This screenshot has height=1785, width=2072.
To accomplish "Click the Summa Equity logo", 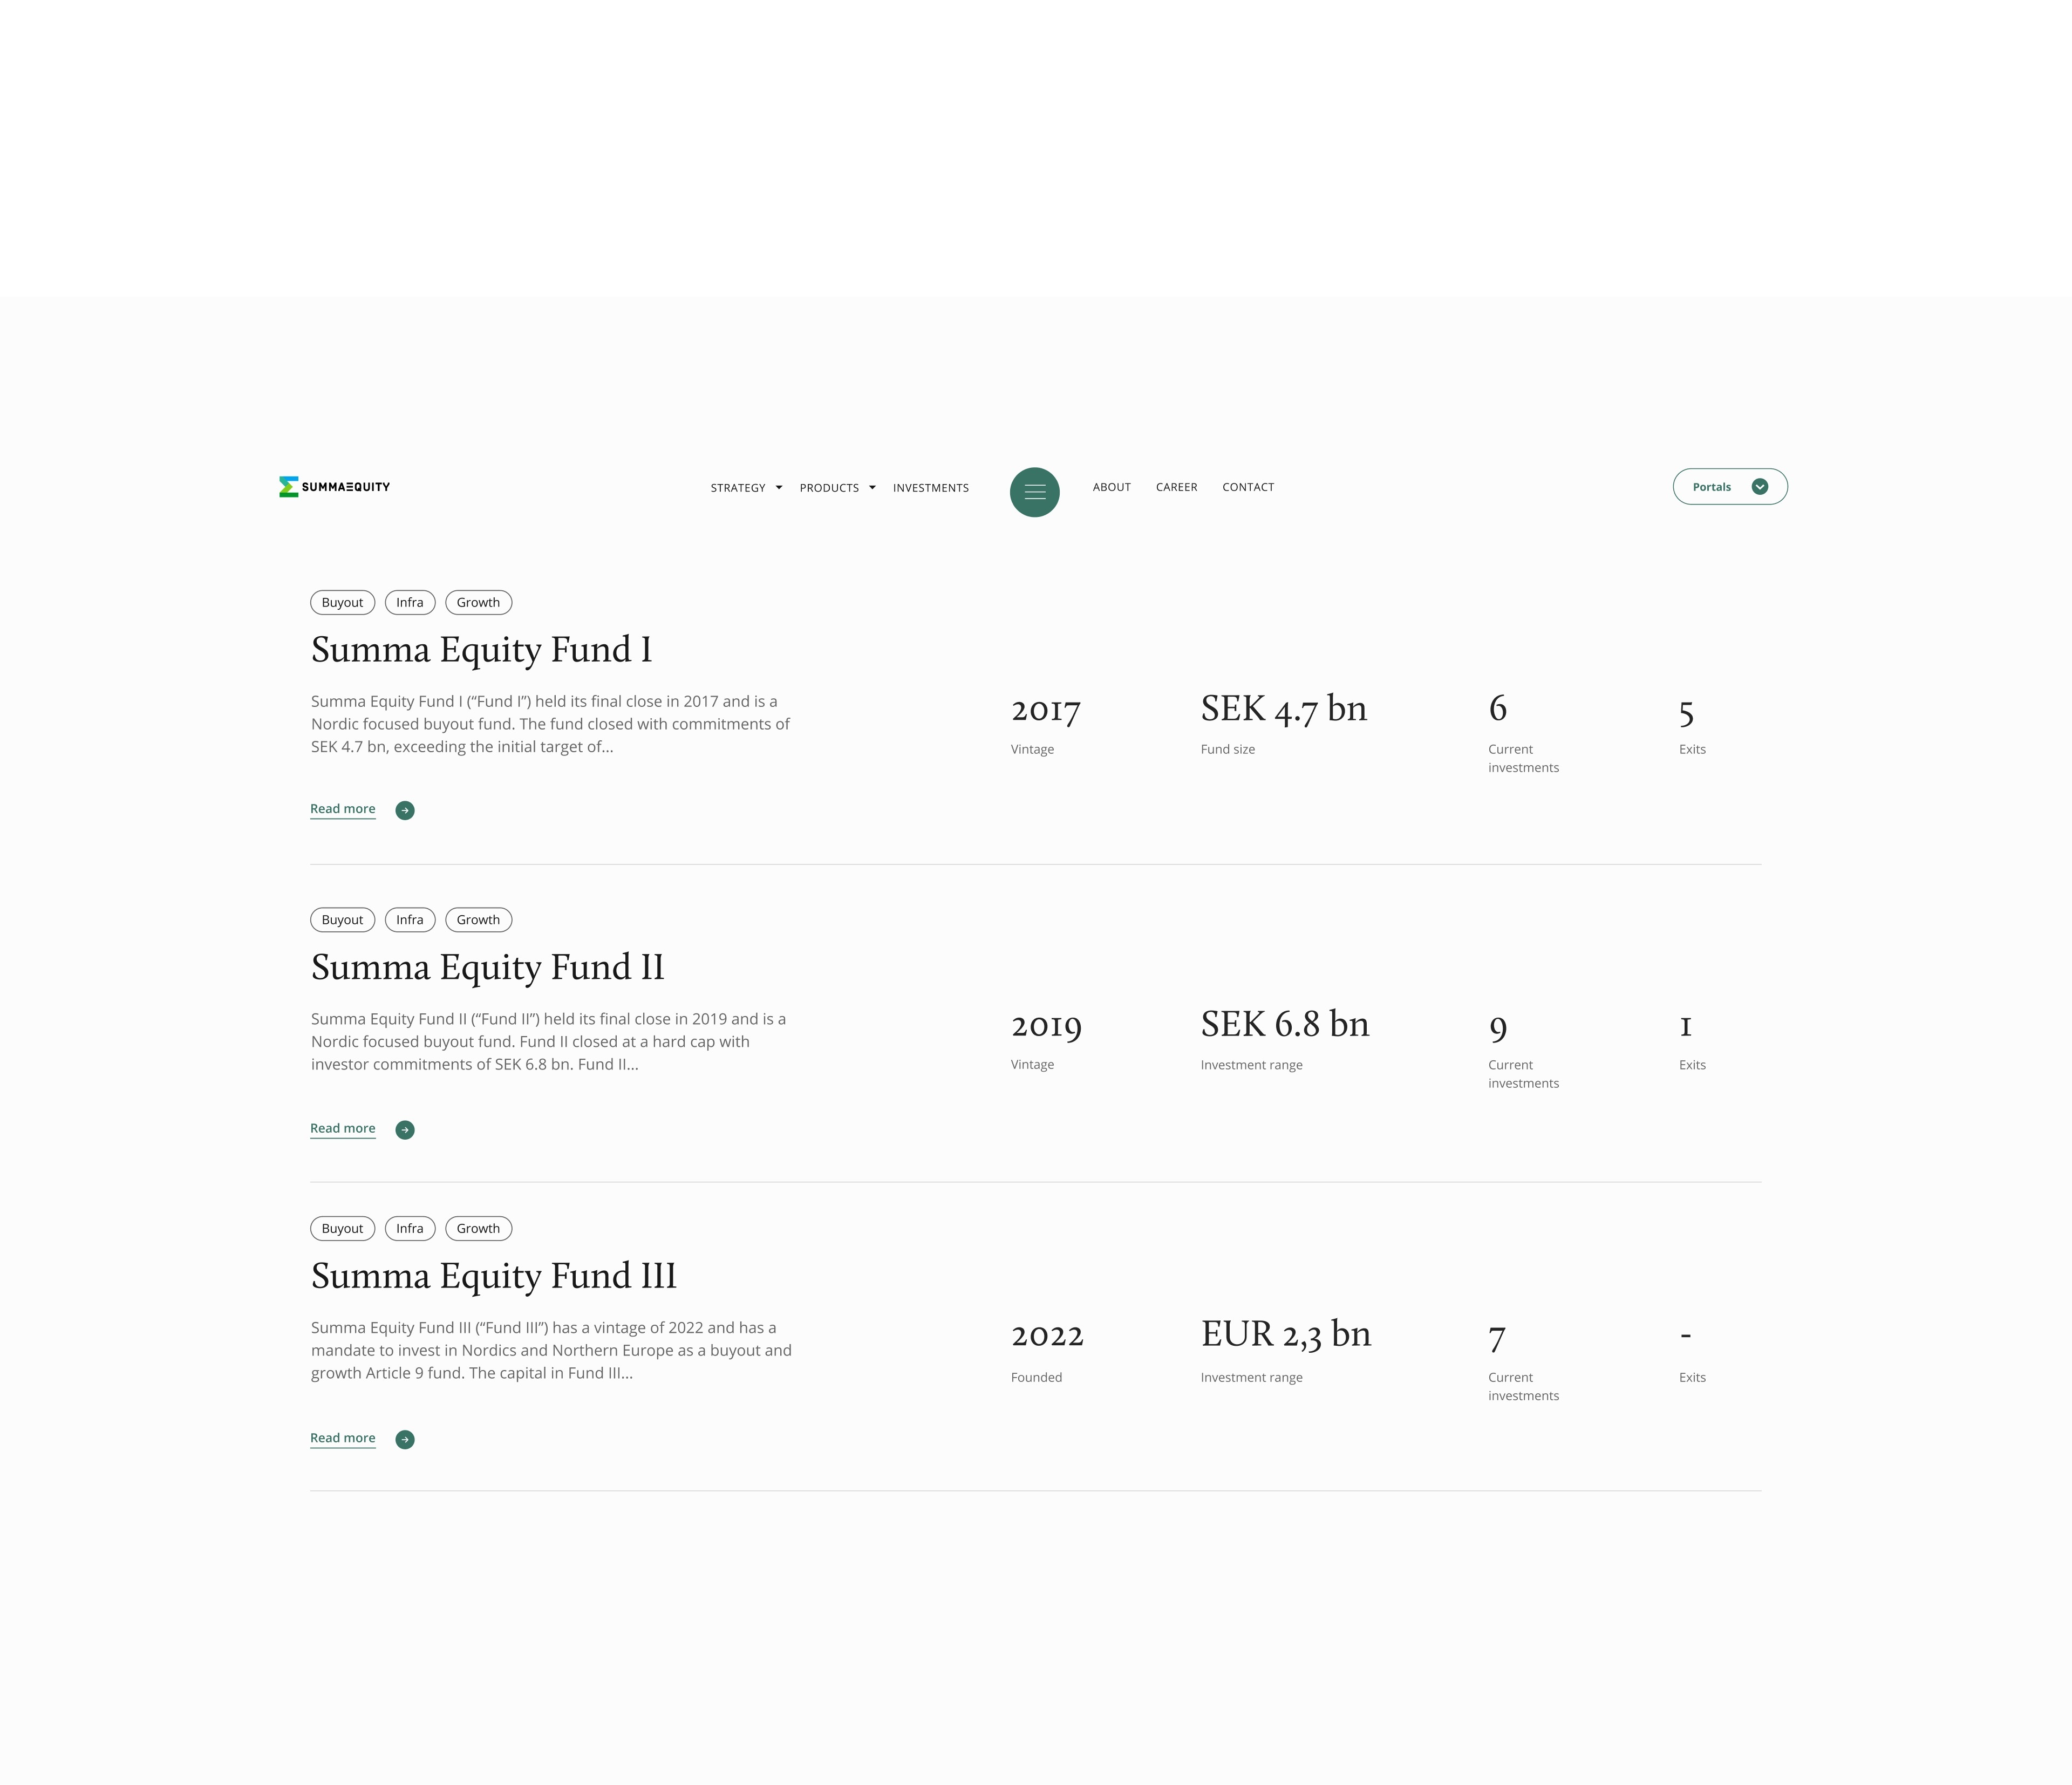I will 334,487.
